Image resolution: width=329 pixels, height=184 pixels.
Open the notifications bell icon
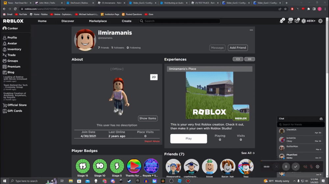point(282,21)
